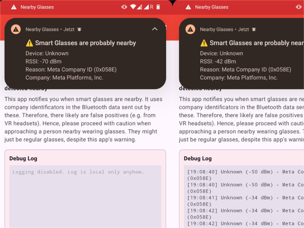The image size is (304, 228).
Task: Tap the battery icon in the left status bar
Action: point(158,7)
